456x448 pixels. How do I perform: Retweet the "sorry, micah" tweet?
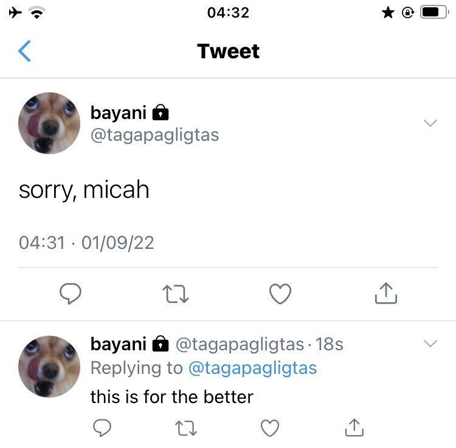coord(176,294)
